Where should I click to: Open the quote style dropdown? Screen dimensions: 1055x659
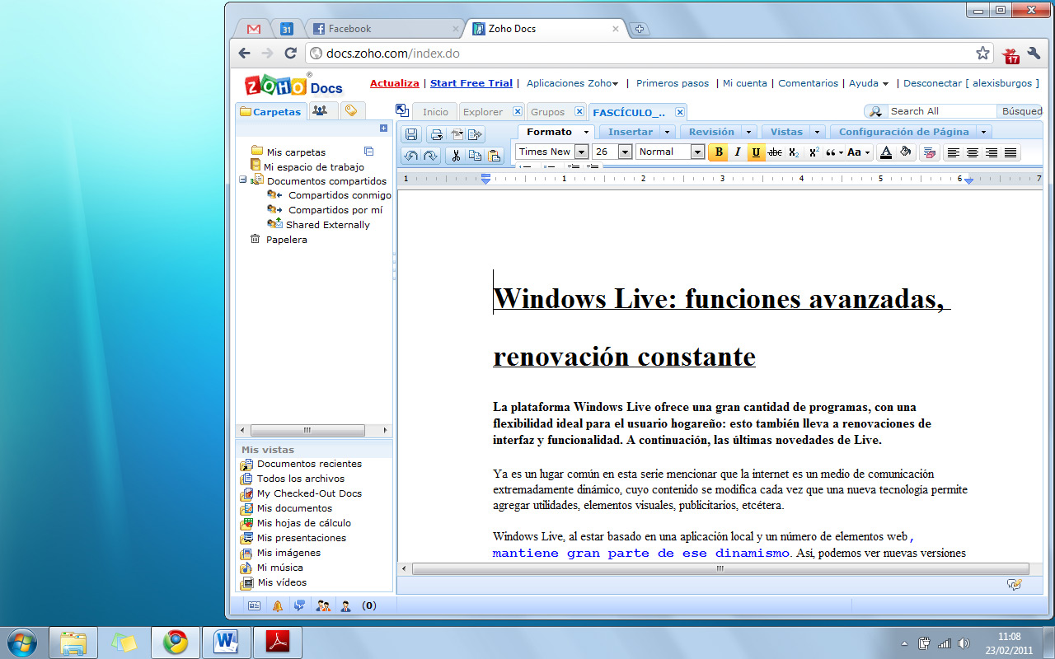[834, 152]
